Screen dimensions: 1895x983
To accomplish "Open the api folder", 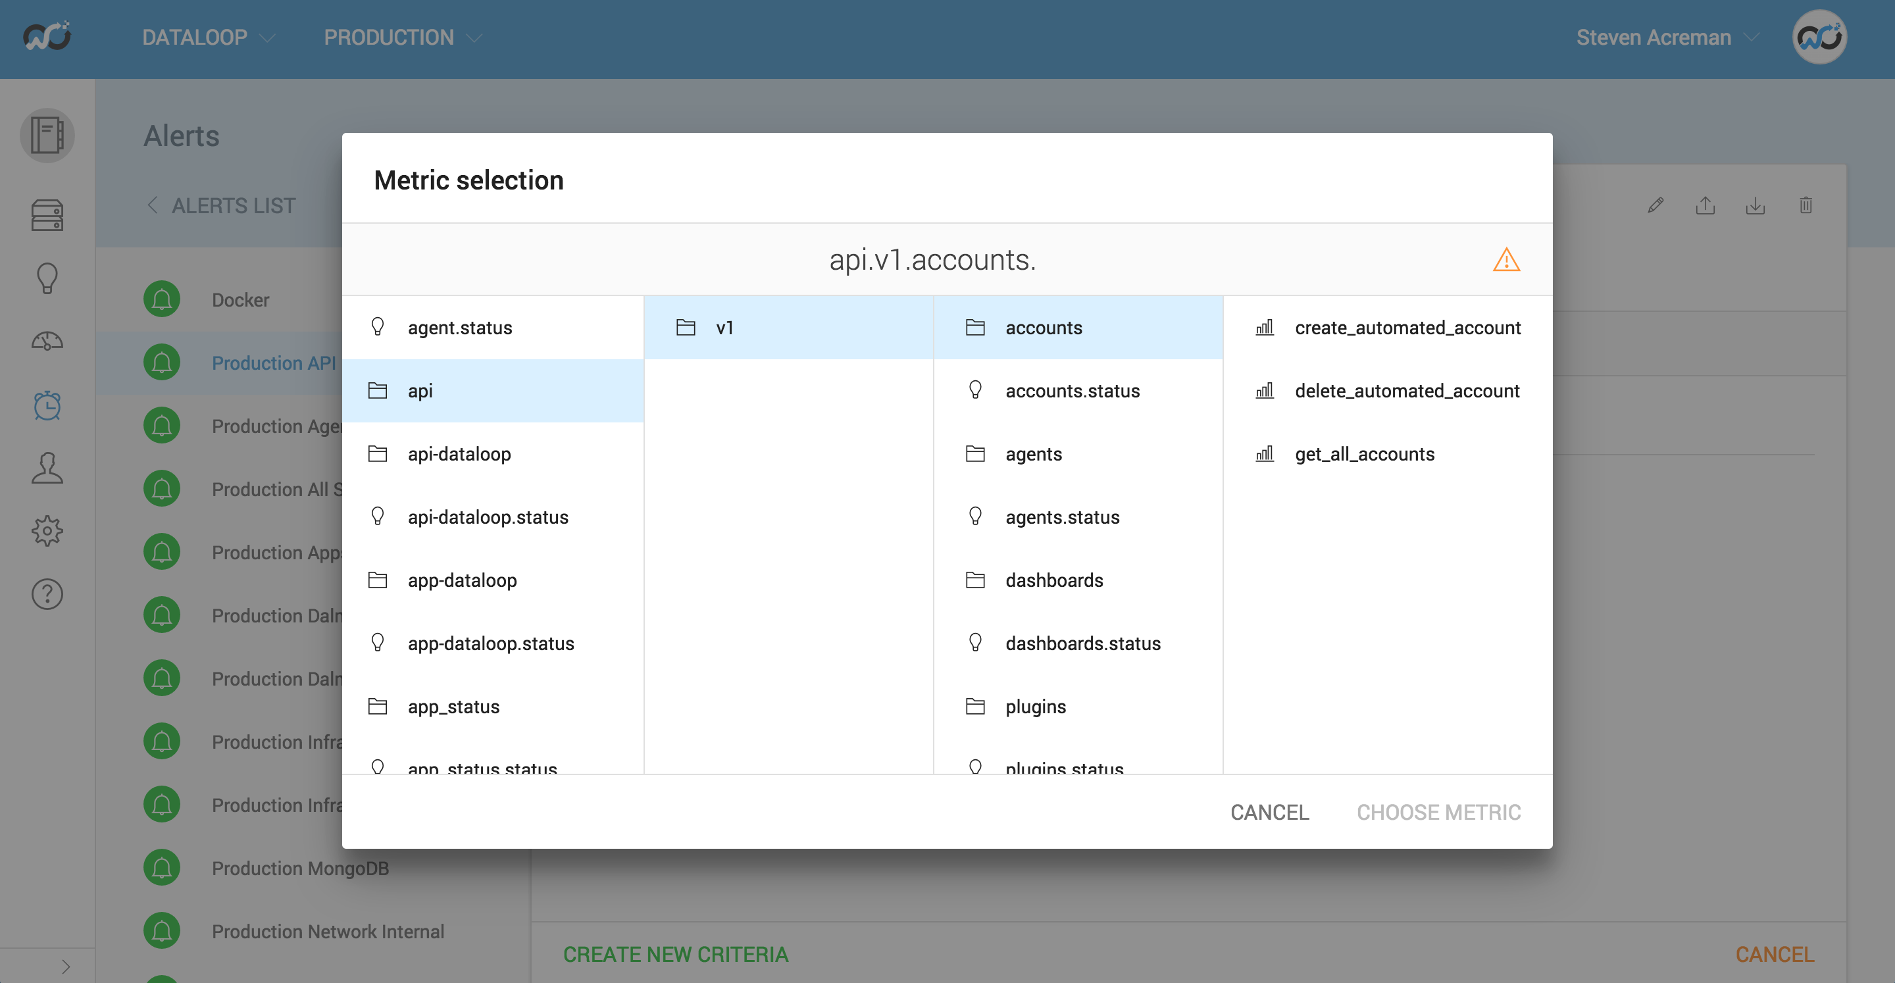I will point(493,391).
